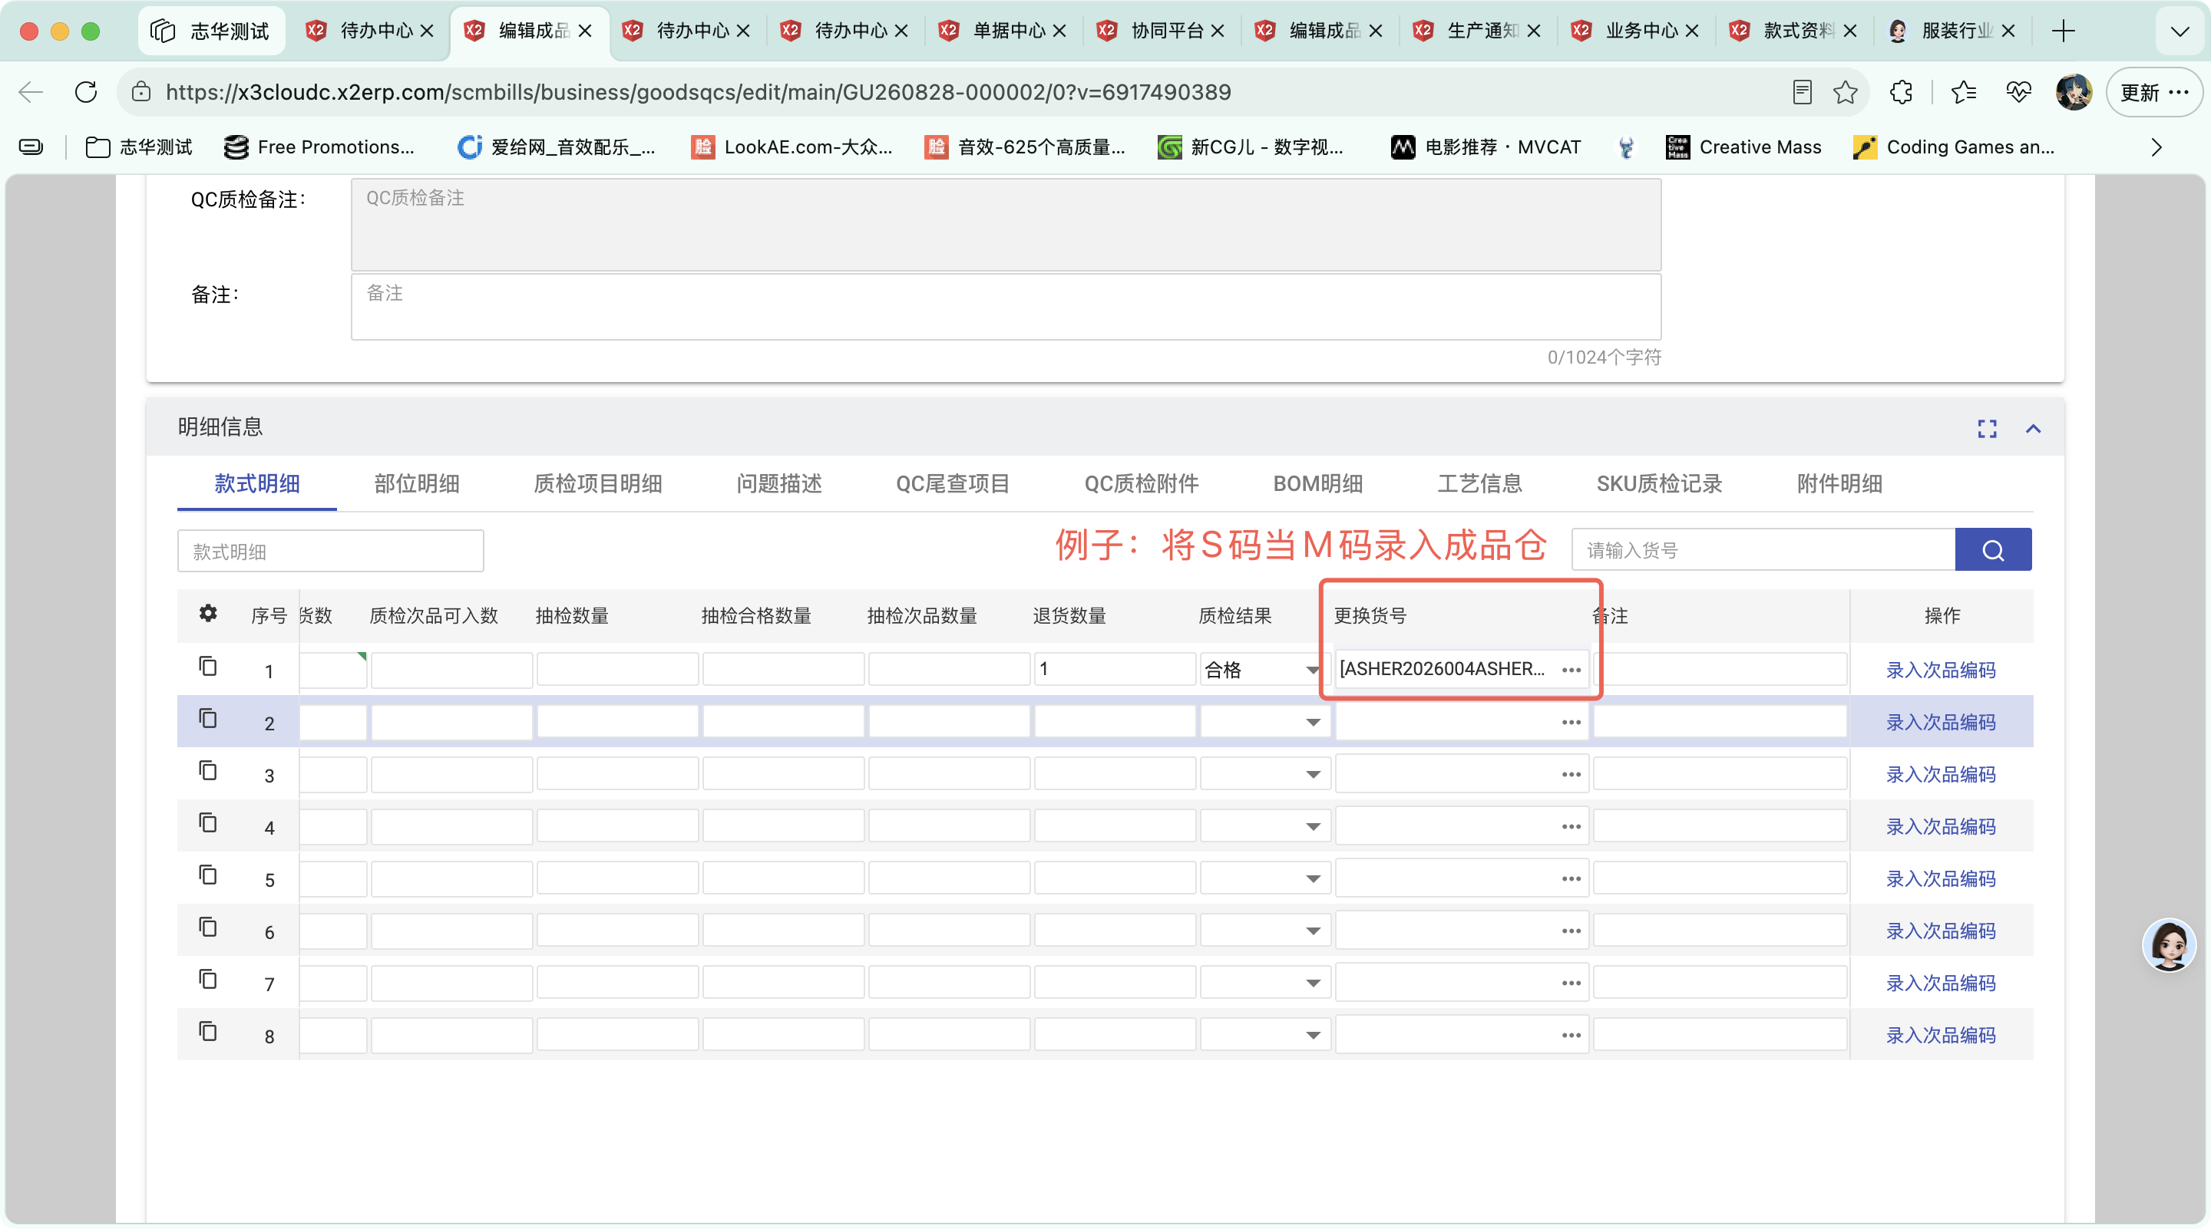
Task: Switch to SKU质检记录 tab
Action: pyautogui.click(x=1659, y=484)
